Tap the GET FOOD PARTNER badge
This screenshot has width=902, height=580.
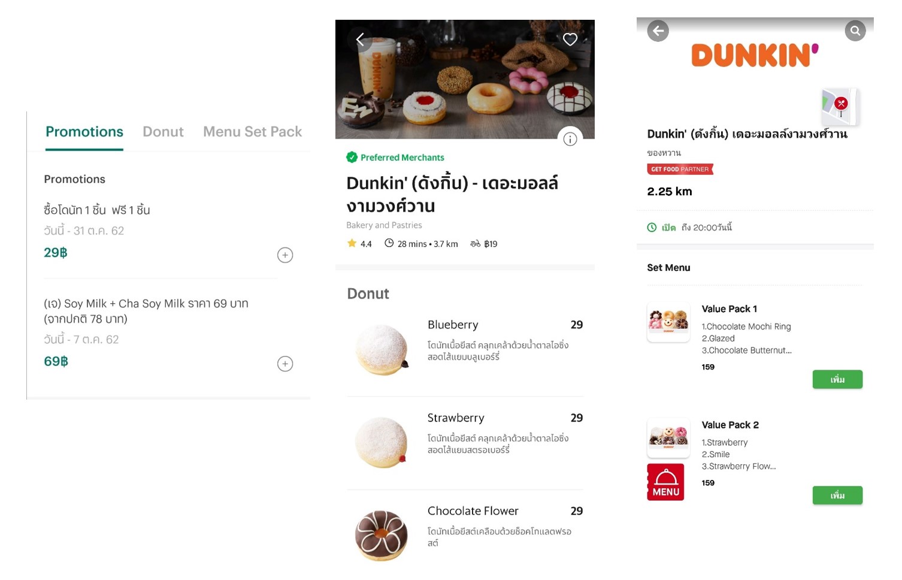680,169
